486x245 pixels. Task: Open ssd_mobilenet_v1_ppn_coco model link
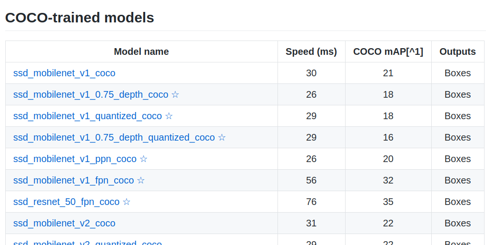click(75, 159)
